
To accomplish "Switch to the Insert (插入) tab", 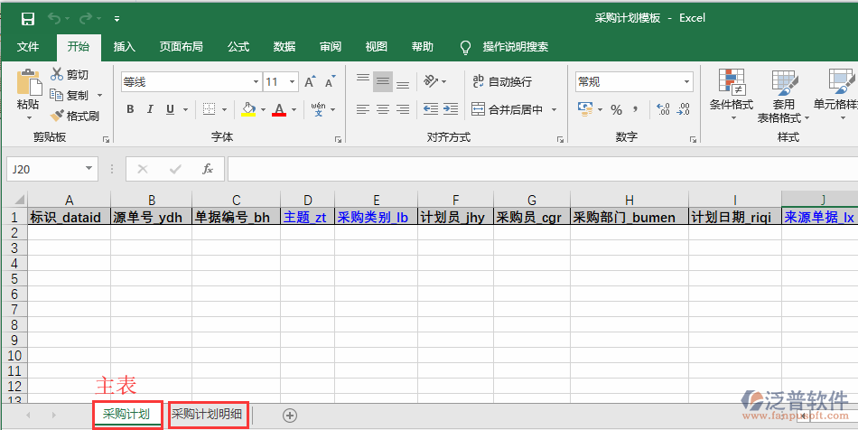I will click(x=125, y=47).
